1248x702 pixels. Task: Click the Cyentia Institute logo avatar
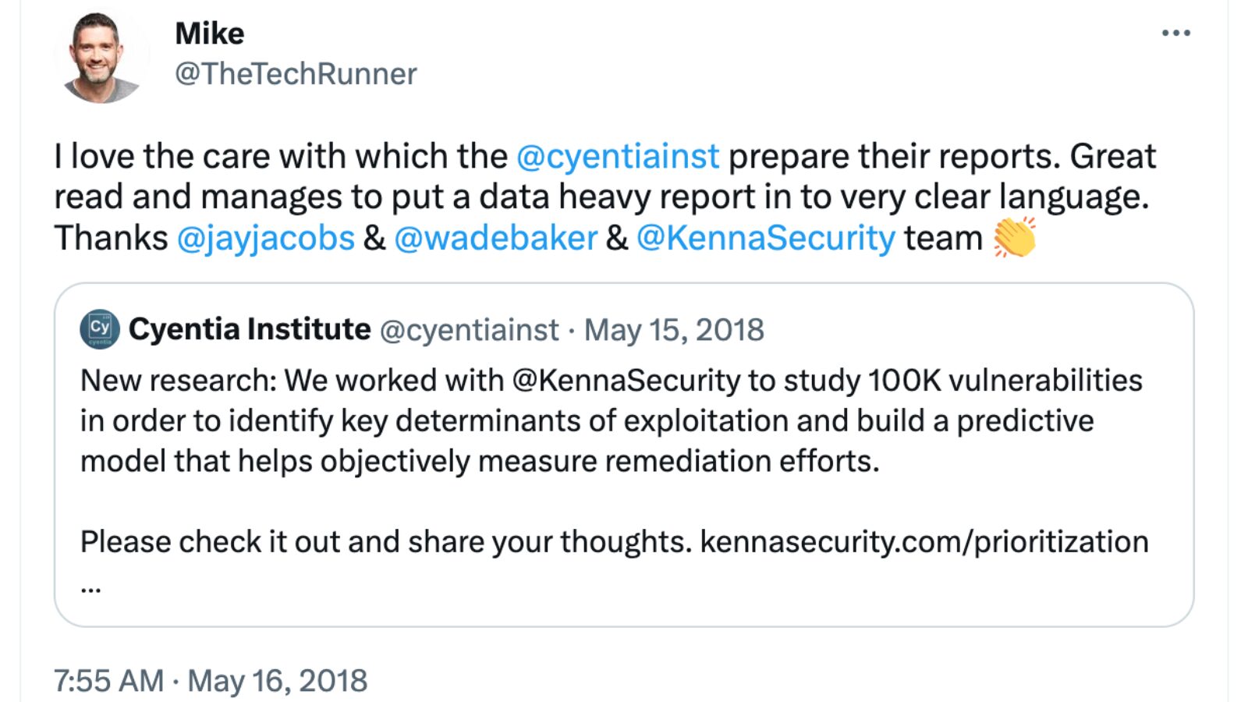pos(100,328)
